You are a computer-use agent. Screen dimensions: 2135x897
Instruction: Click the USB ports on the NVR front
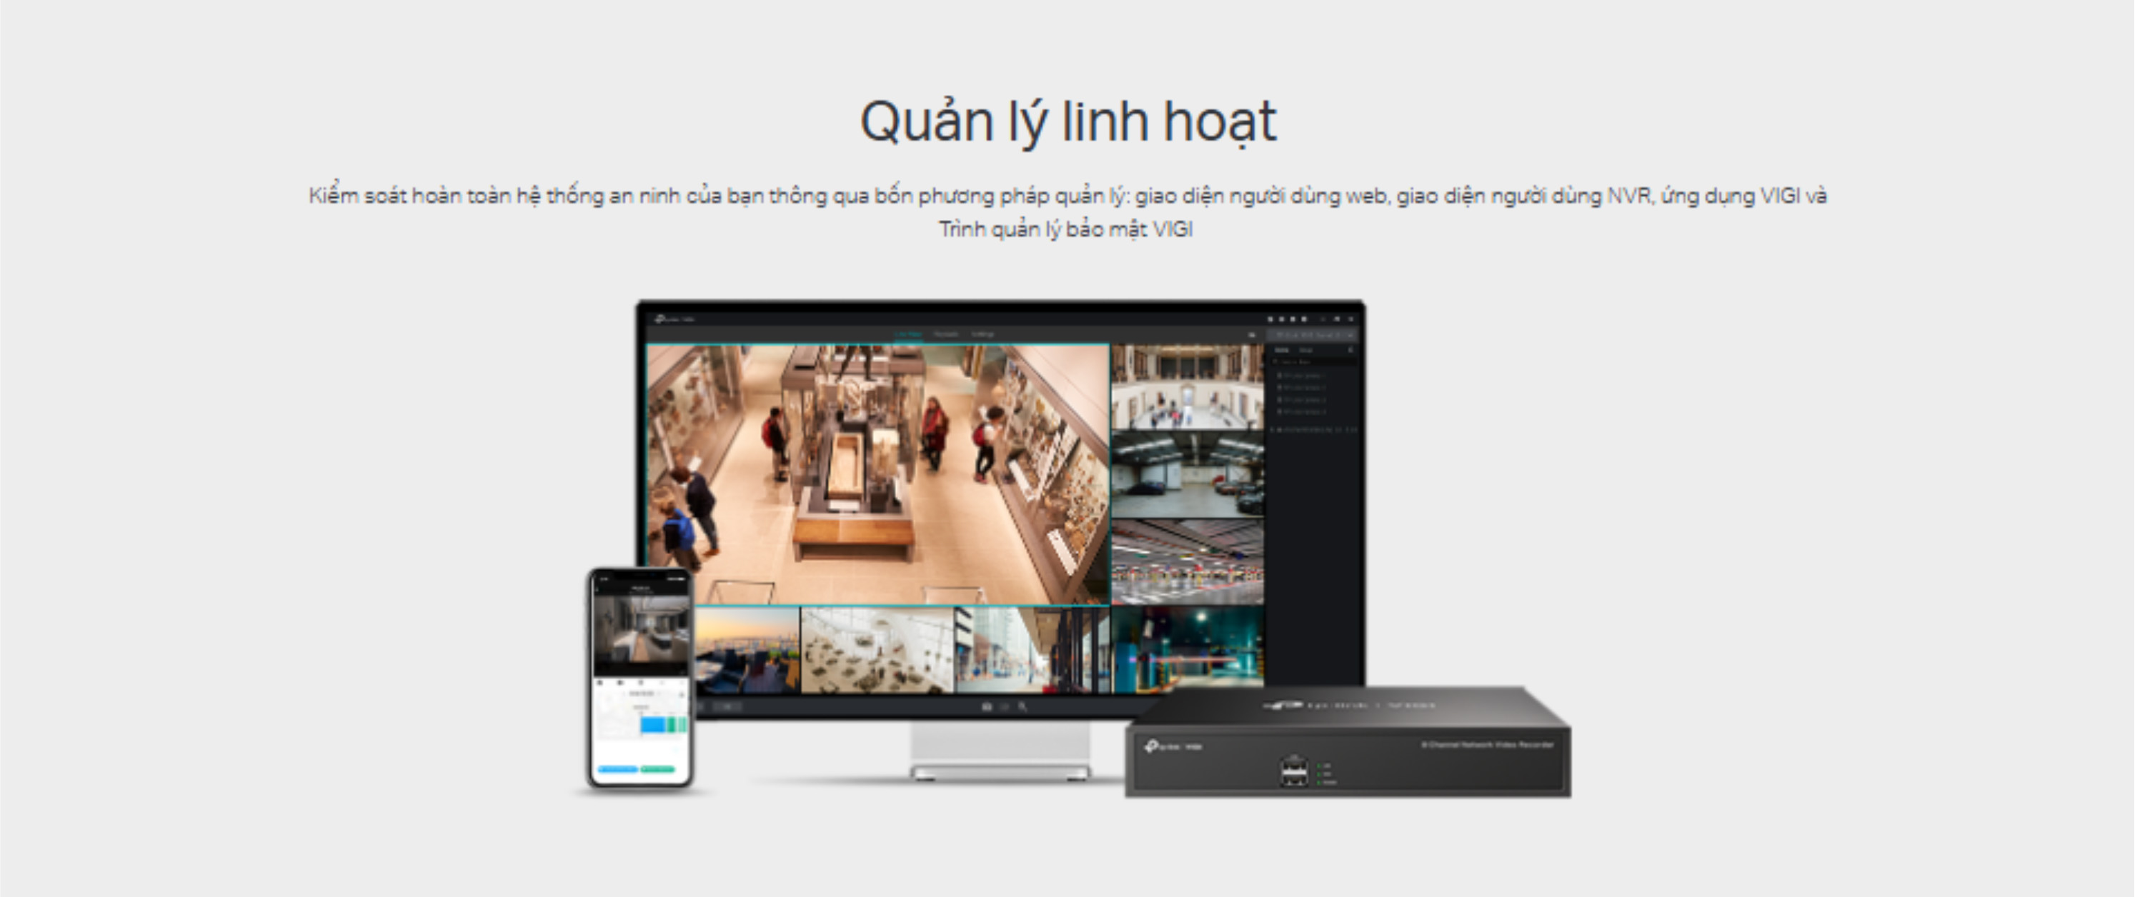point(1294,771)
